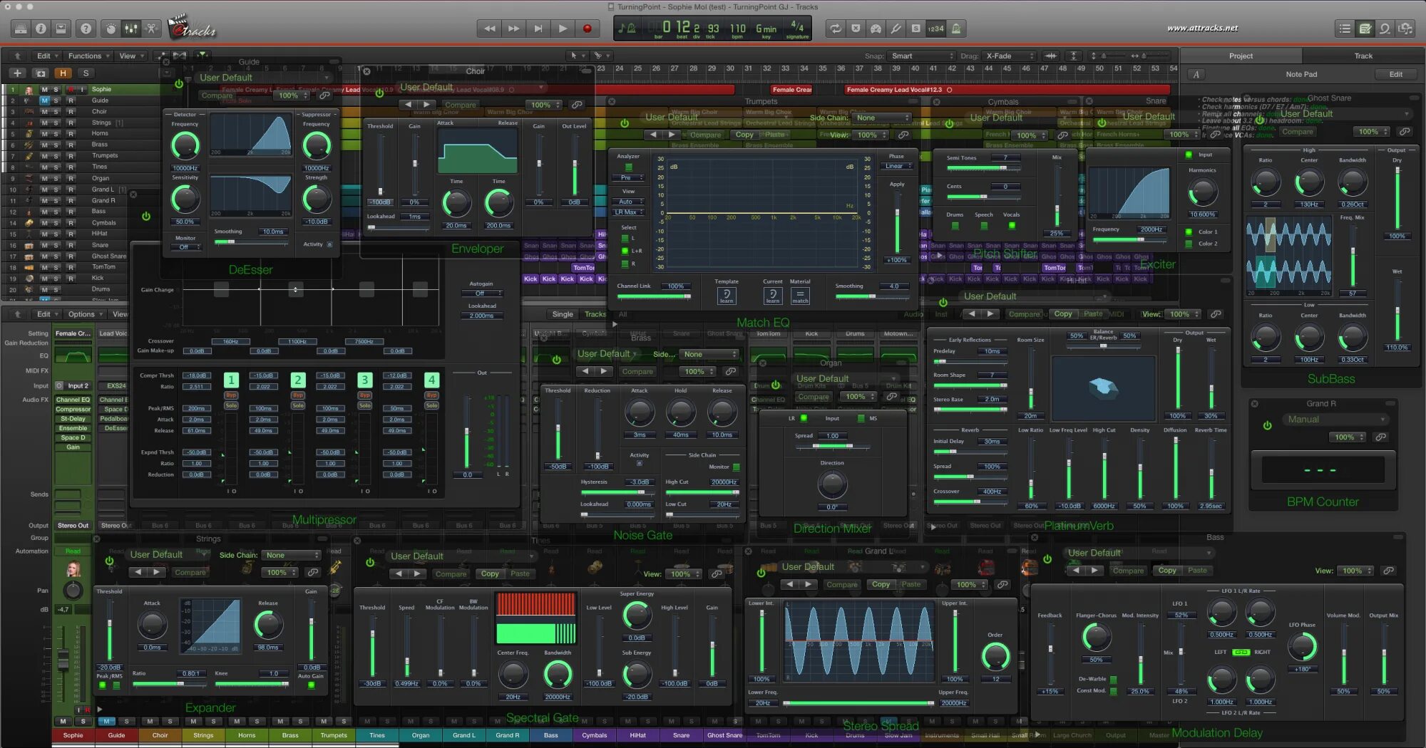Click Copy in the Spectral Gate plugin
Viewport: 1426px width, 748px height.
click(490, 573)
